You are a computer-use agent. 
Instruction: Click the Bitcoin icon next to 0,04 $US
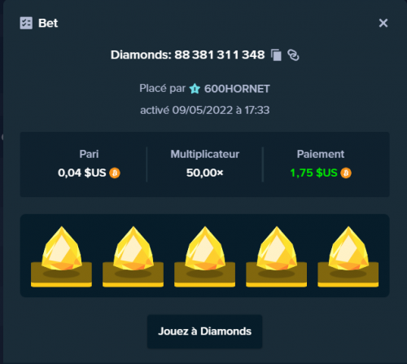pos(115,173)
